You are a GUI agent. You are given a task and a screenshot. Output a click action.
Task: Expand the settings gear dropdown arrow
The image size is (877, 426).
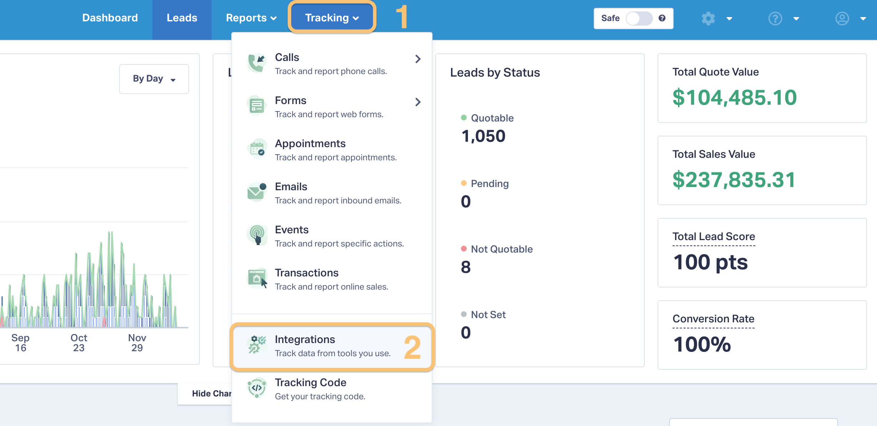click(729, 19)
